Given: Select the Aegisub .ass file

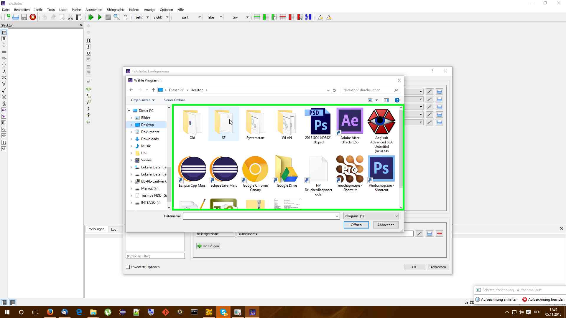Looking at the screenshot, I should [381, 130].
